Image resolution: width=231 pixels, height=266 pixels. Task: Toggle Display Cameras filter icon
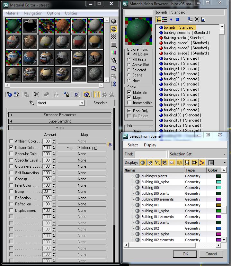(165, 163)
